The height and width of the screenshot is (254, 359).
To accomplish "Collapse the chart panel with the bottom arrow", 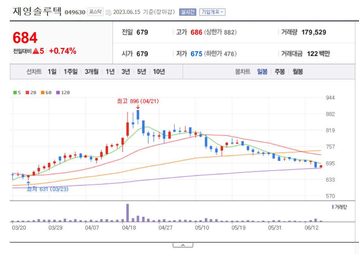I will tap(183, 245).
